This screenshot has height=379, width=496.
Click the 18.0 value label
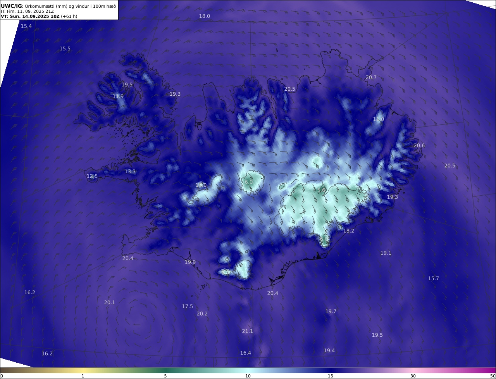pyautogui.click(x=205, y=16)
